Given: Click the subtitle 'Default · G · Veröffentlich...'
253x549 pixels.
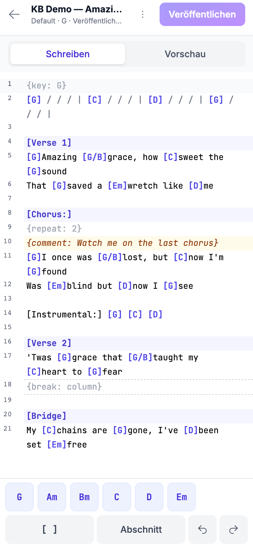Looking at the screenshot, I should point(77,21).
